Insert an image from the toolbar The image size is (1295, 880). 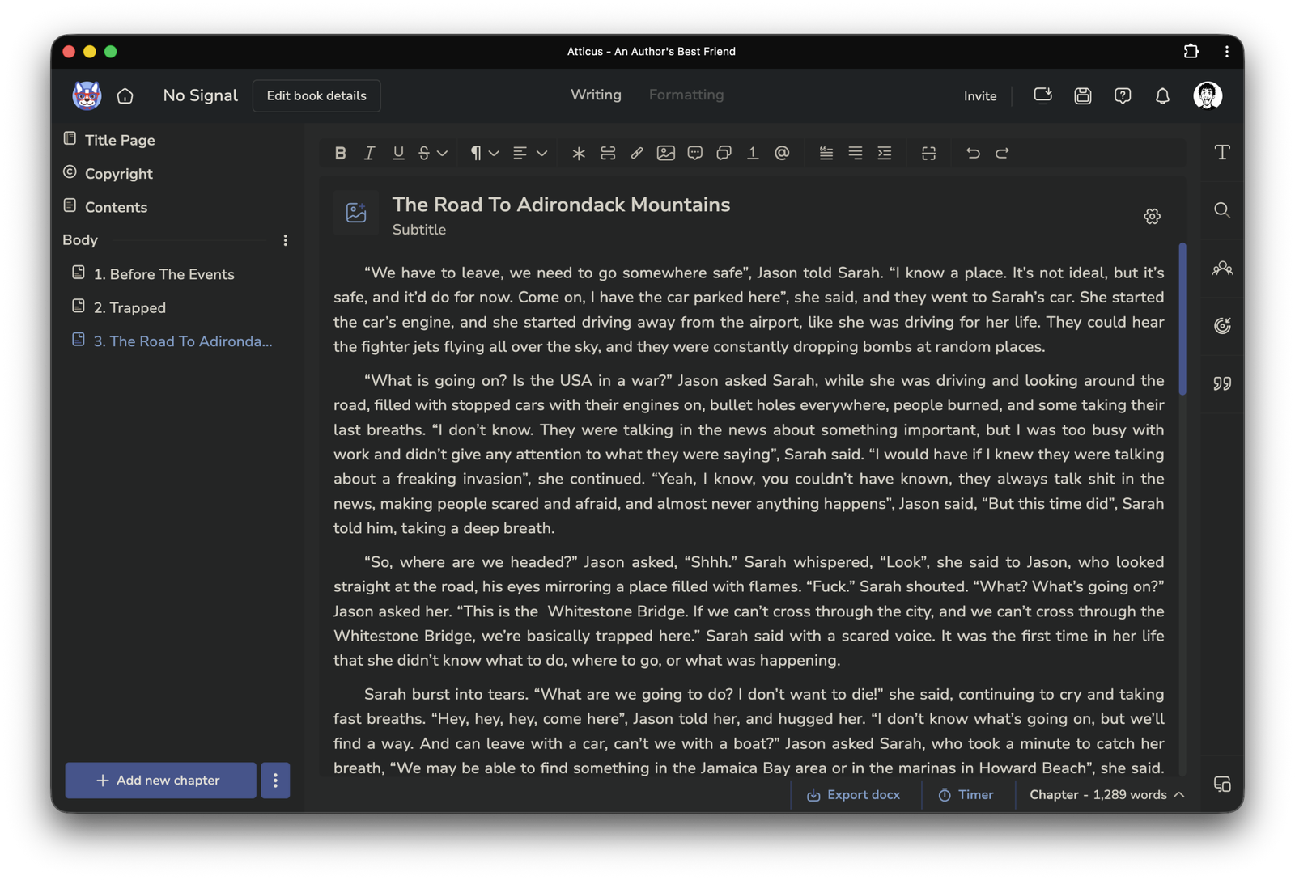[x=666, y=153]
